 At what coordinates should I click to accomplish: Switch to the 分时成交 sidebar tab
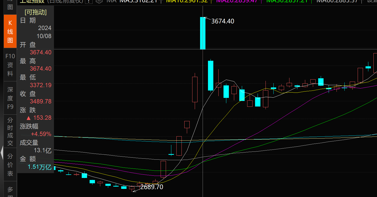tap(10, 131)
